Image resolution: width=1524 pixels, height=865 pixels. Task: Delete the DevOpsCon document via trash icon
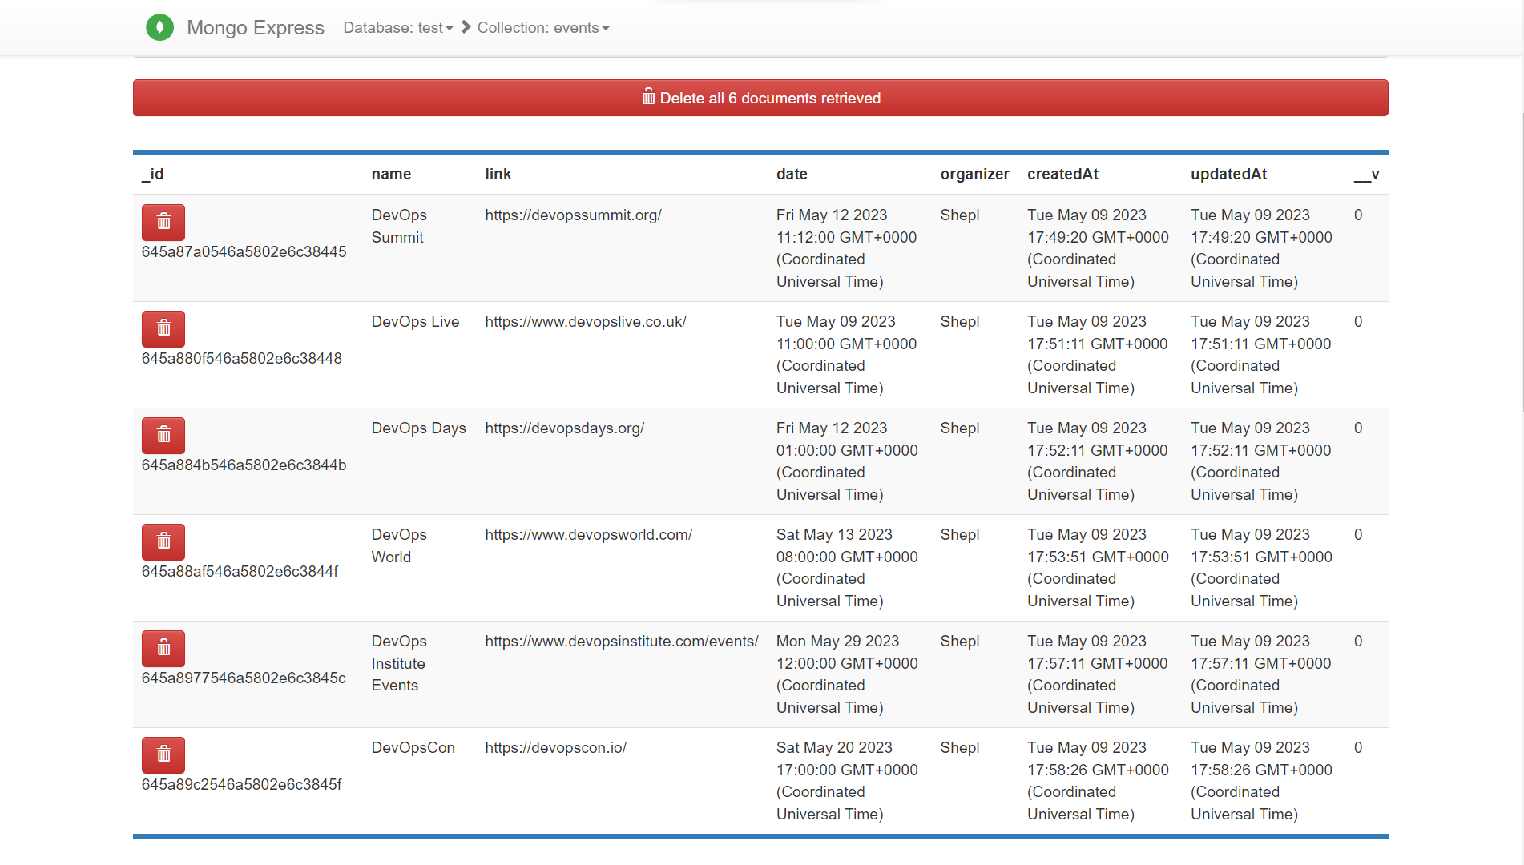163,754
